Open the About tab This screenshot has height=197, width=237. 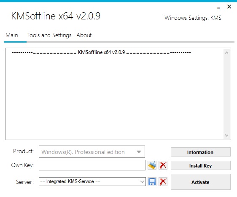coord(84,35)
